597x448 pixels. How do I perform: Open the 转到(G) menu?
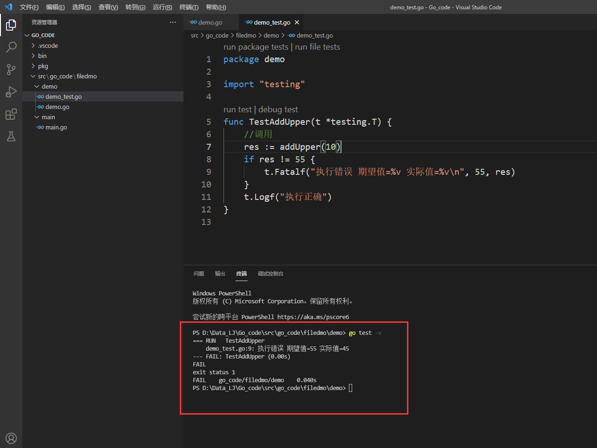pyautogui.click(x=135, y=7)
